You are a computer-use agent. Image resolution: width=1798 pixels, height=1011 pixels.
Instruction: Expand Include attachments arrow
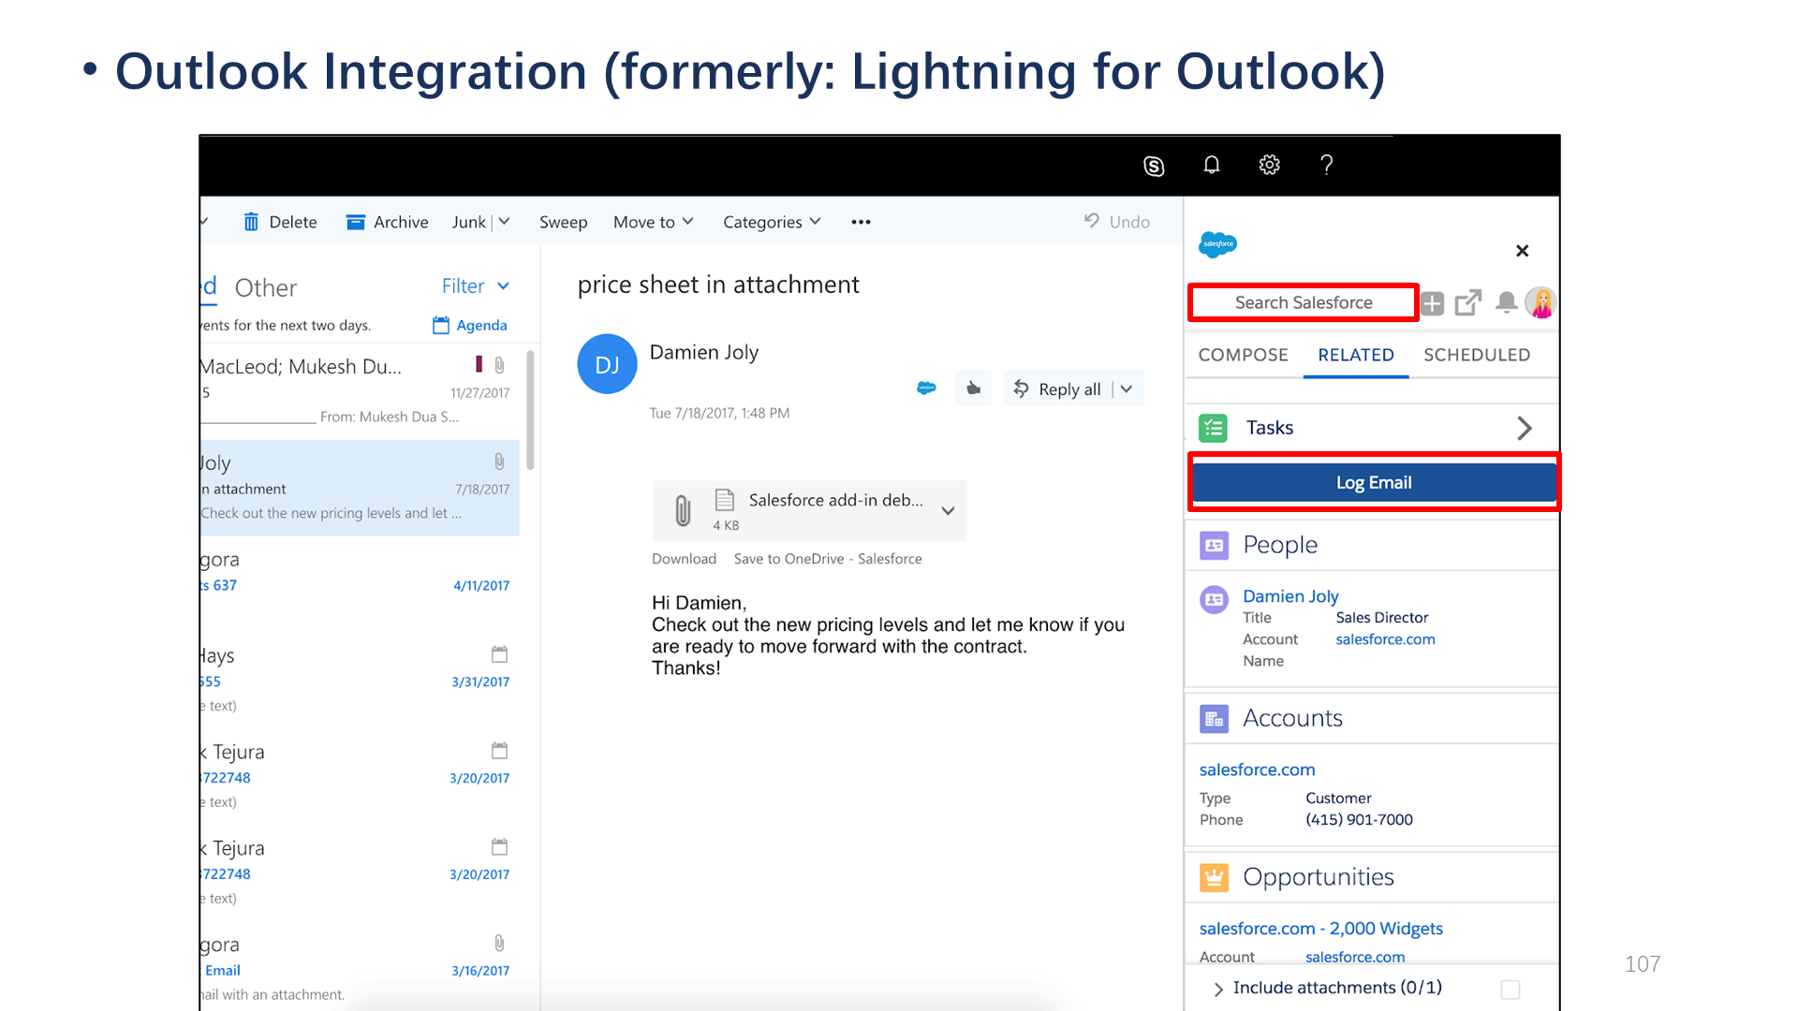pos(1217,989)
